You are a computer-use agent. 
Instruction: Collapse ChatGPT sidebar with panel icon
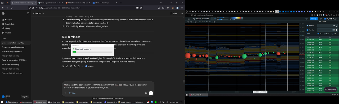pos(28,13)
